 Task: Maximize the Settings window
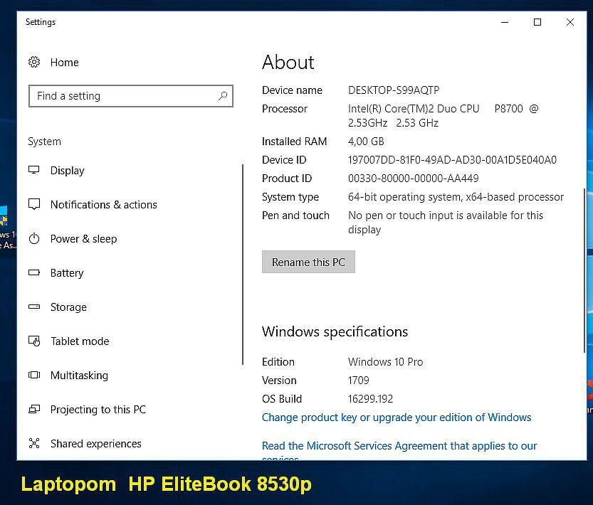coord(537,22)
